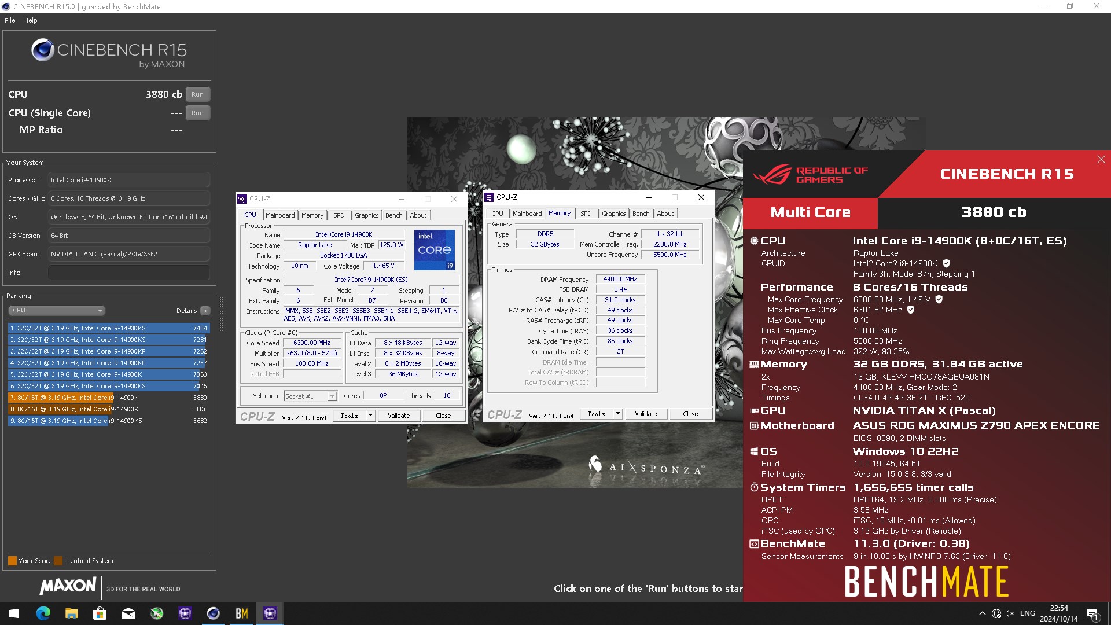This screenshot has width=1111, height=625.
Task: Open the Windows Start menu
Action: pos(14,613)
